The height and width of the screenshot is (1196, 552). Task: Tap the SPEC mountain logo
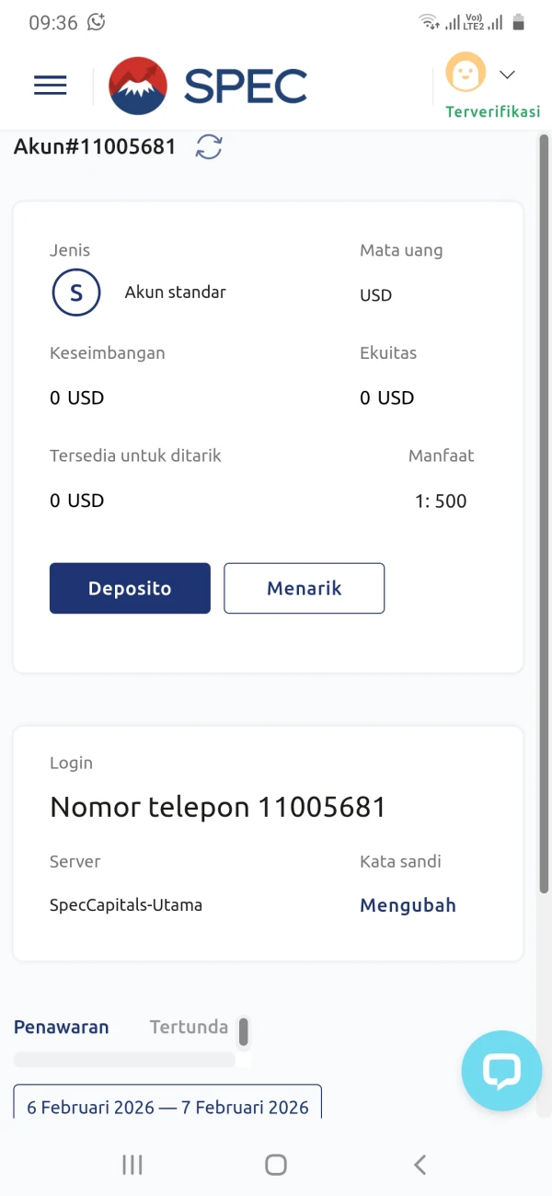138,86
